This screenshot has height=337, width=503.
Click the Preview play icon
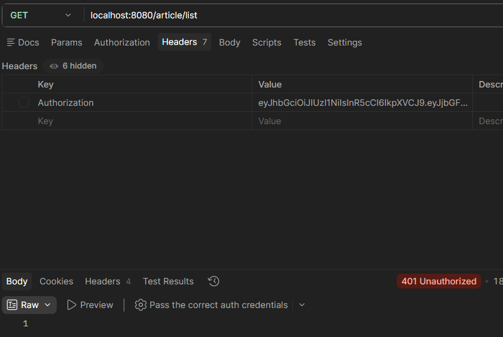click(x=71, y=305)
